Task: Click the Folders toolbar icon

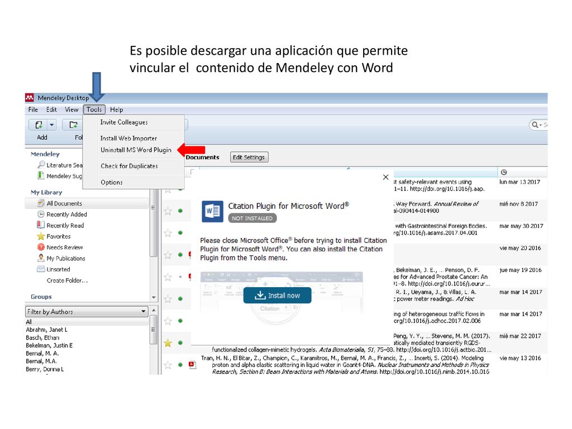Action: [x=73, y=125]
